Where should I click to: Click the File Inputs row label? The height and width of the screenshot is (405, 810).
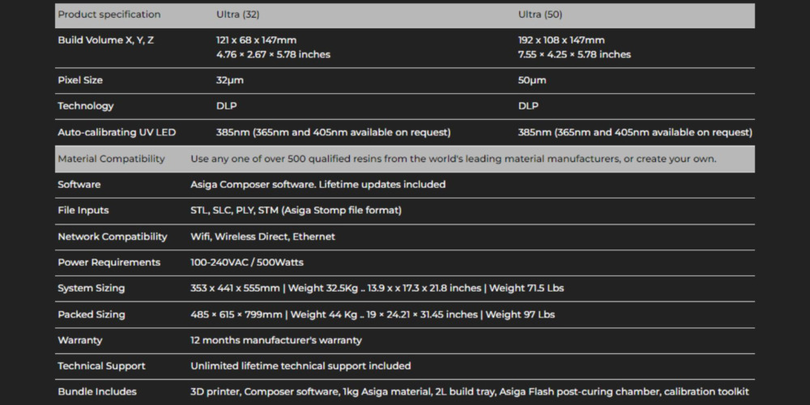click(83, 211)
